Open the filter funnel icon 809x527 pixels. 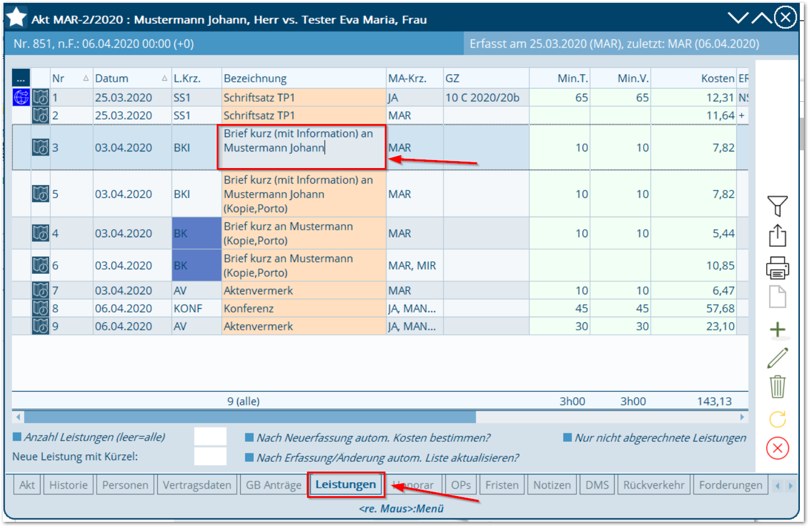pos(778,206)
